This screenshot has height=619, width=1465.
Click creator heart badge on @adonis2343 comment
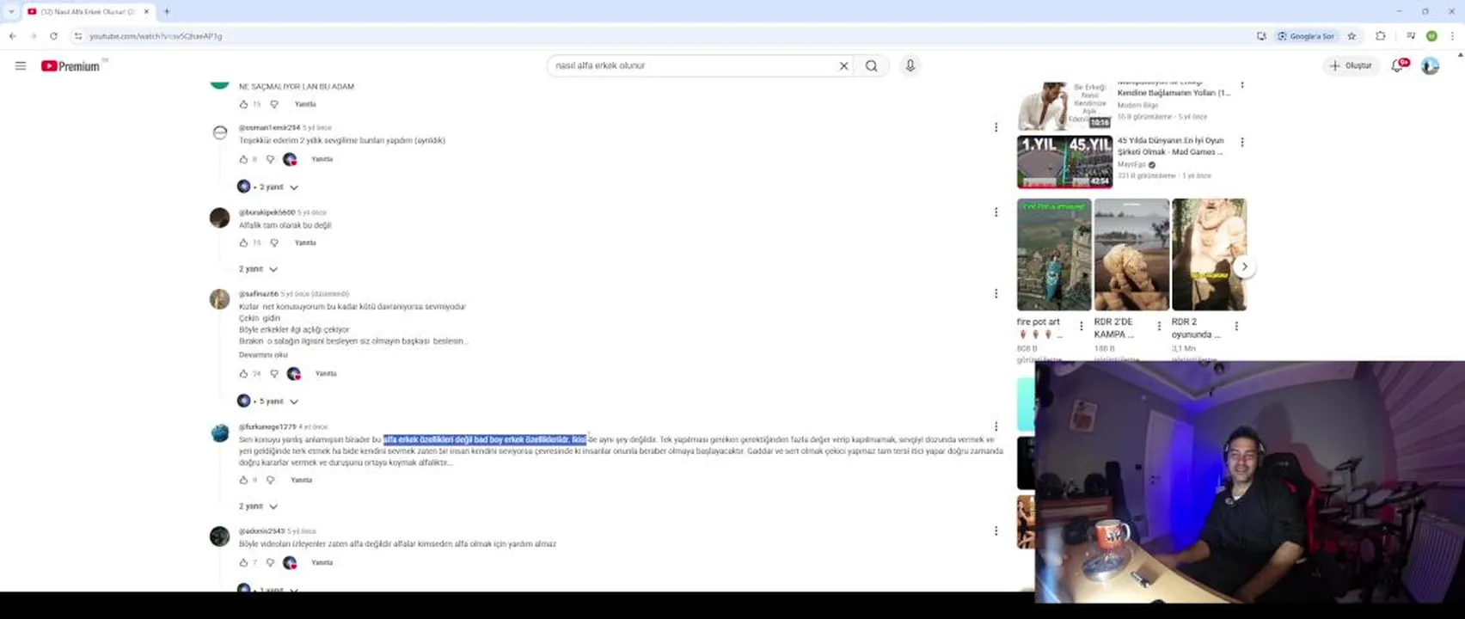point(290,562)
